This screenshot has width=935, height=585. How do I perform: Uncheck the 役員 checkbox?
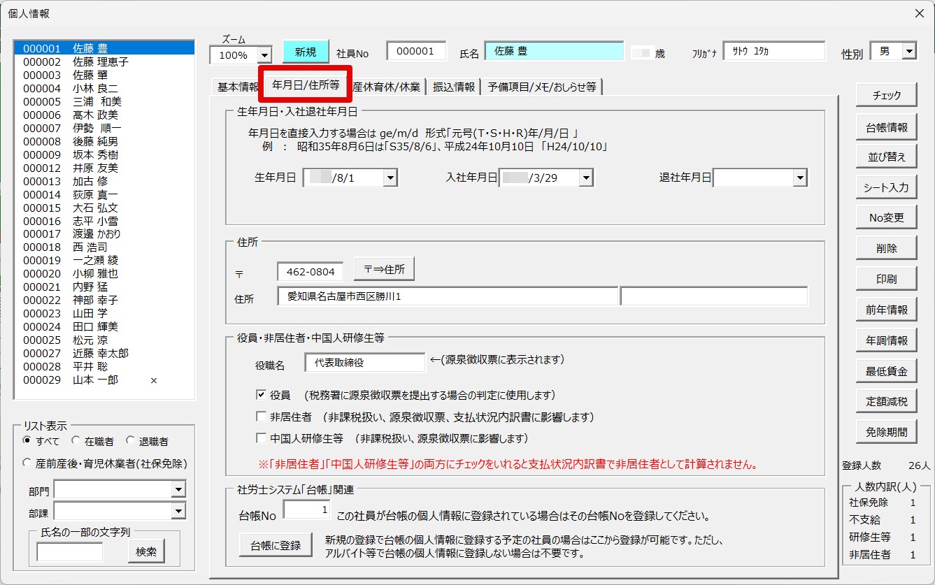(262, 395)
